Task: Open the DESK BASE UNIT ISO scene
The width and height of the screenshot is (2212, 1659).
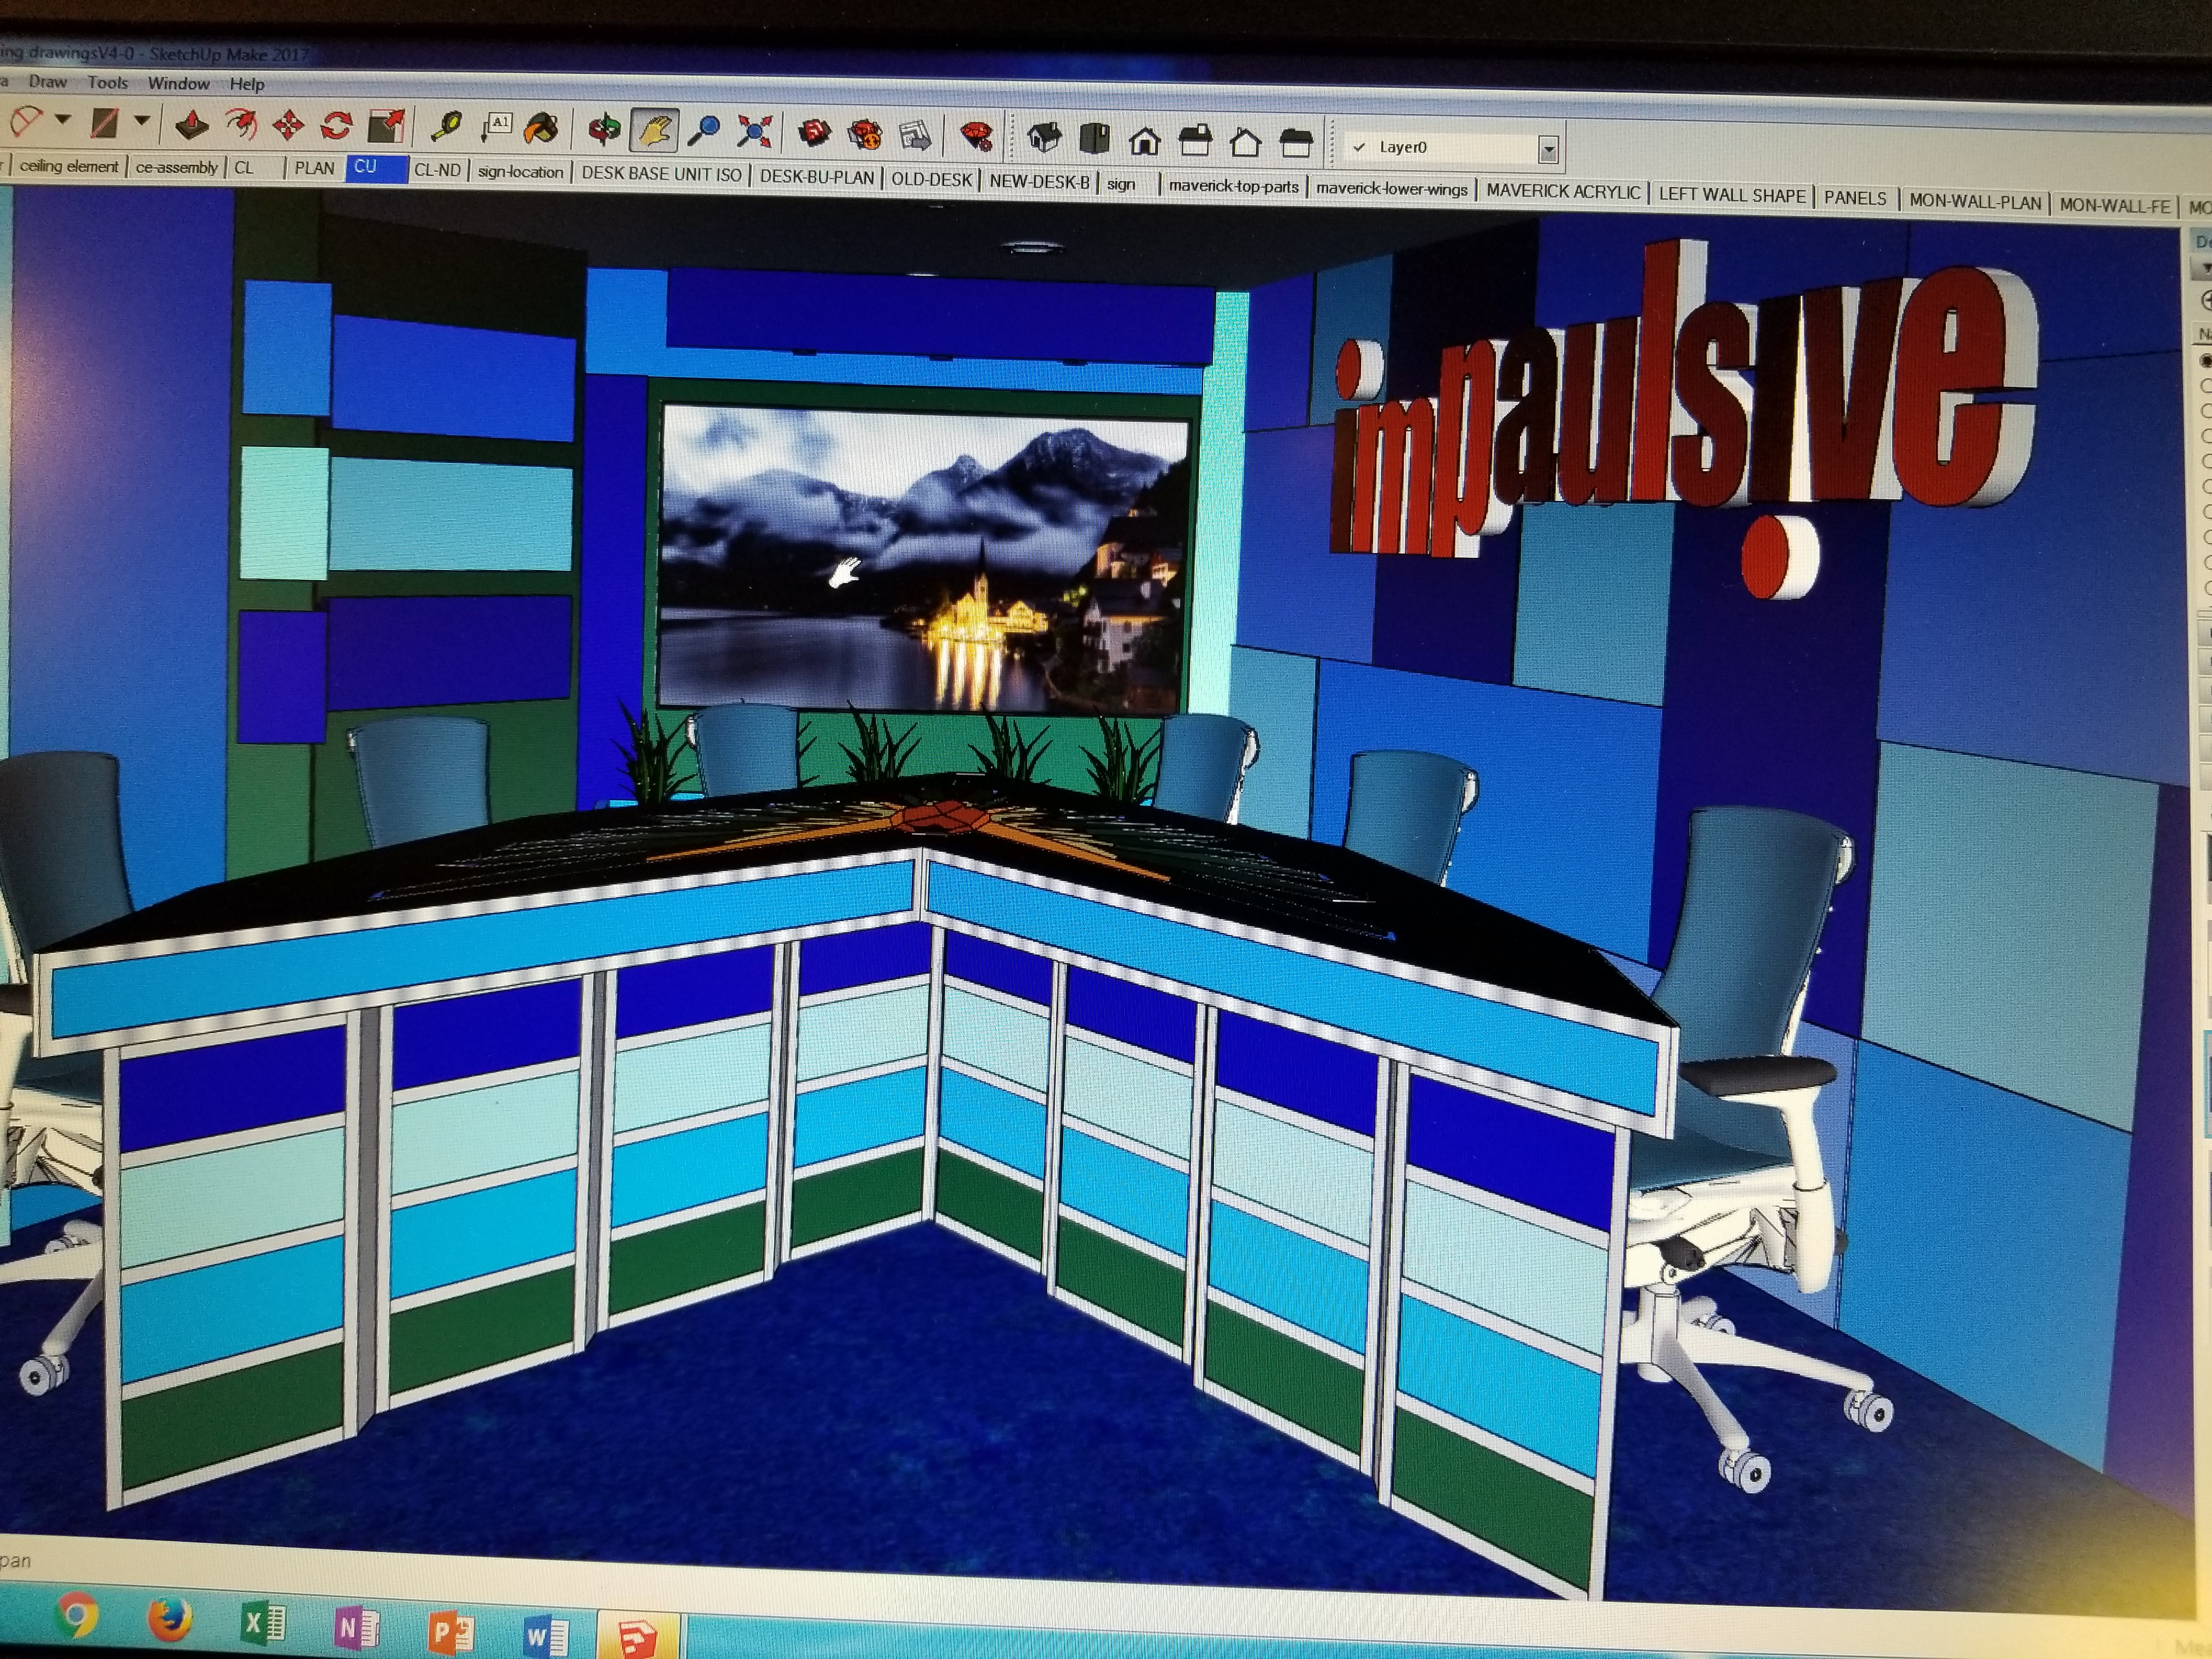Action: (x=661, y=174)
